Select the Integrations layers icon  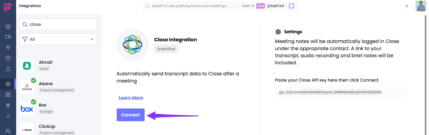click(8, 84)
